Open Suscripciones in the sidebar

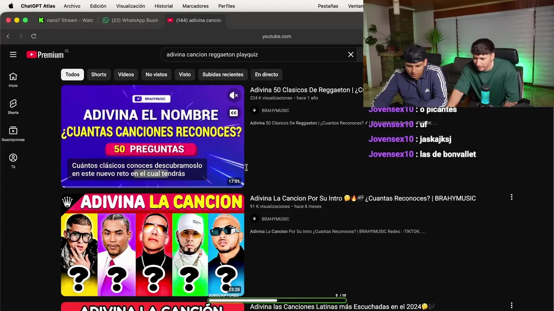(13, 134)
